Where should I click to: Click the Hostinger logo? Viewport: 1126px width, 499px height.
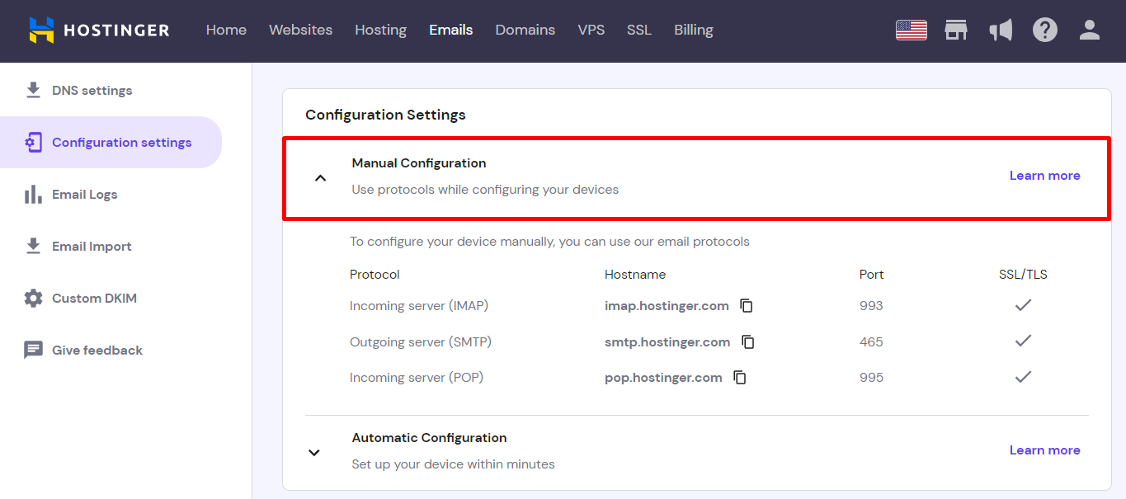(98, 30)
